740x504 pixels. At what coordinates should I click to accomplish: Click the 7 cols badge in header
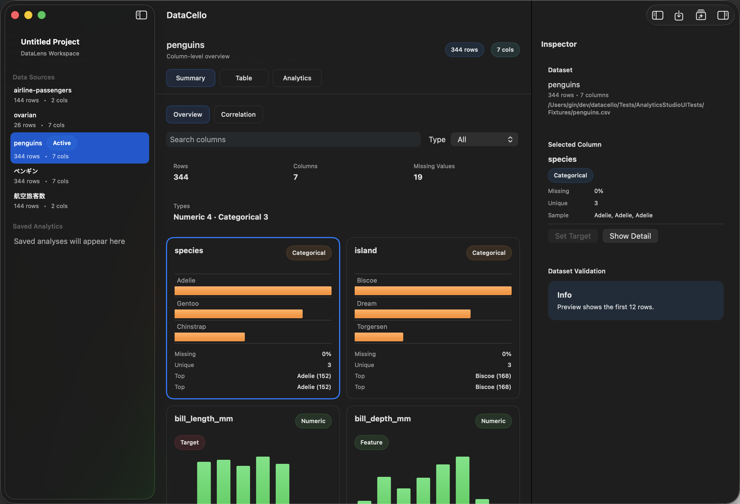(505, 50)
